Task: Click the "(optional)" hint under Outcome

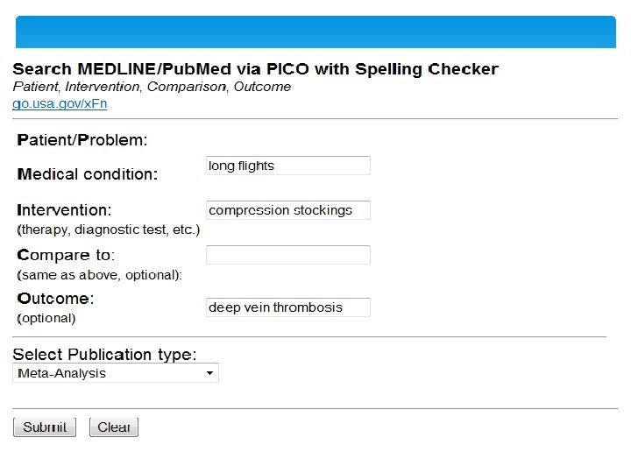Action: 47,318
